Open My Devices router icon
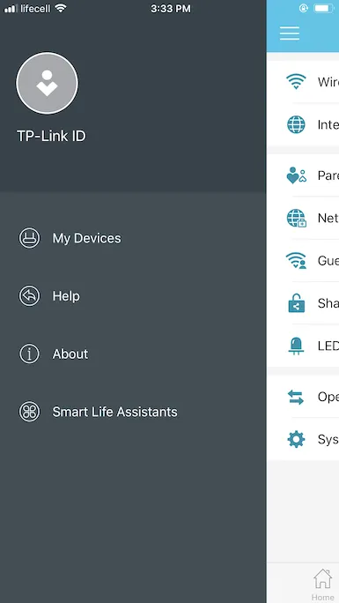The height and width of the screenshot is (603, 339). [x=30, y=238]
